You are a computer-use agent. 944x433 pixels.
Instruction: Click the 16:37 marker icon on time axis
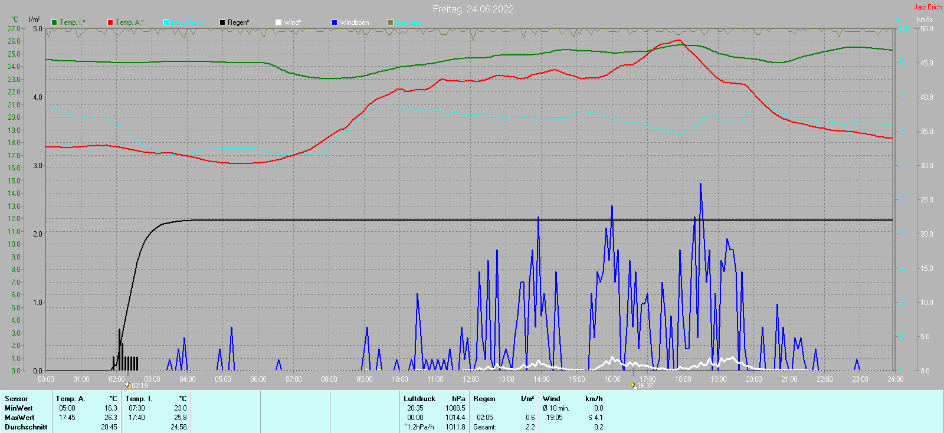coord(633,385)
